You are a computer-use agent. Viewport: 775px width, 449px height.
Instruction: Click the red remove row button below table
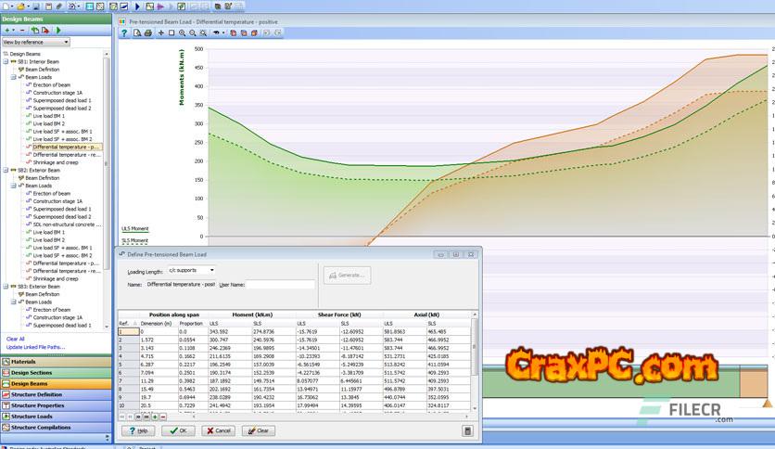(x=163, y=417)
